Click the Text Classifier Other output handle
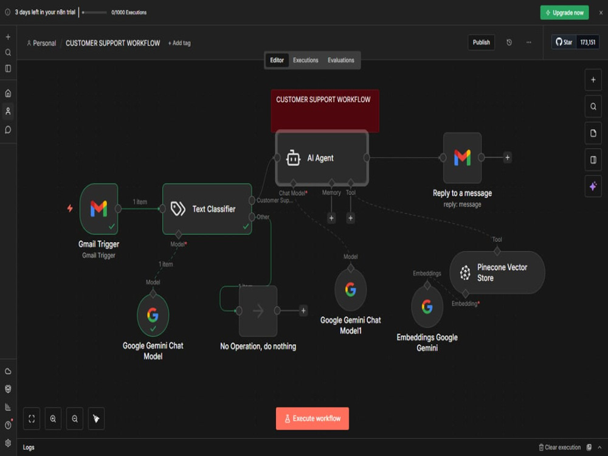608x456 pixels. click(252, 217)
